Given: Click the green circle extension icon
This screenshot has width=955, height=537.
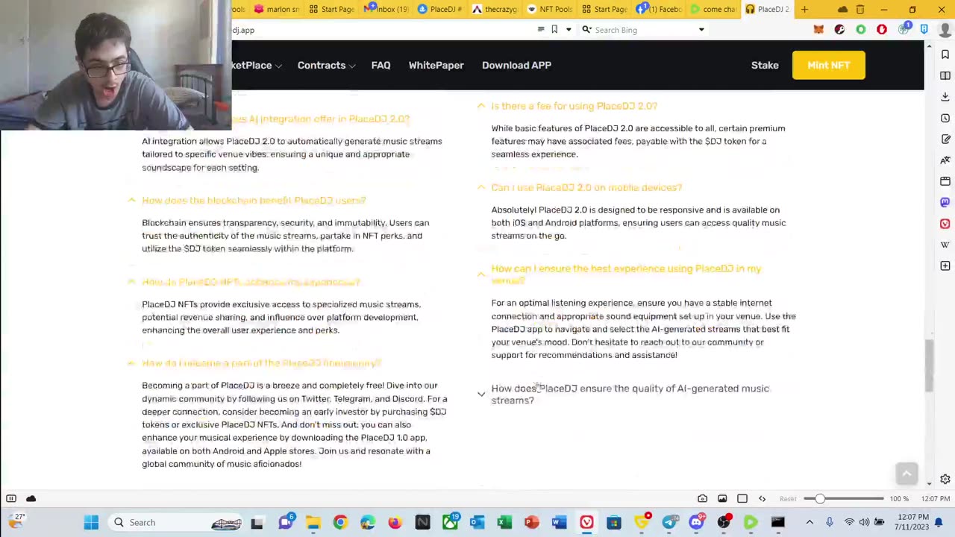Looking at the screenshot, I should tap(861, 30).
